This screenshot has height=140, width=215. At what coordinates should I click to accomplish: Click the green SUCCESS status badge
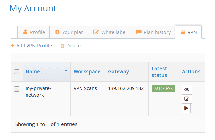[x=163, y=89]
